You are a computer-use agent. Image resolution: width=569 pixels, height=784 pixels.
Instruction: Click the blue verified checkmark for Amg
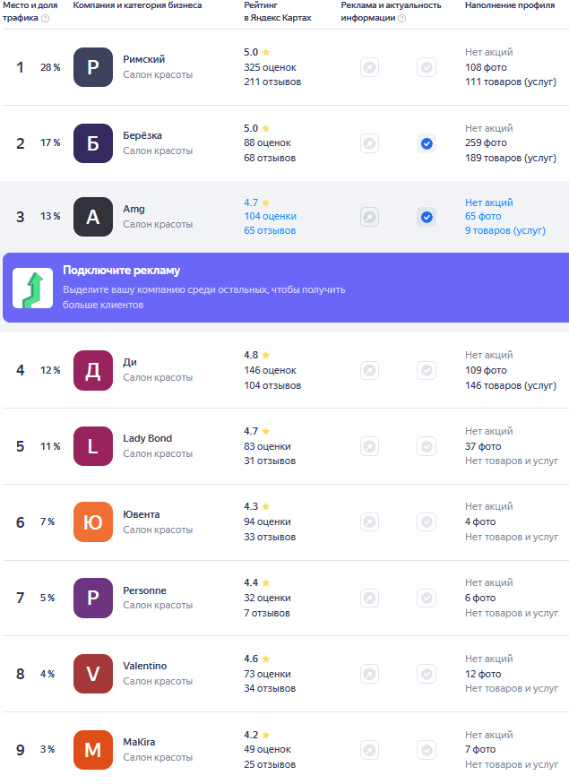click(427, 217)
